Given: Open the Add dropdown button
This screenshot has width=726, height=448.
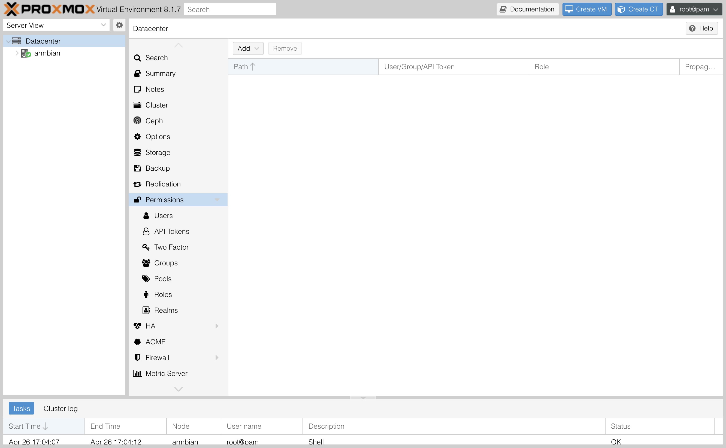Looking at the screenshot, I should click(248, 48).
